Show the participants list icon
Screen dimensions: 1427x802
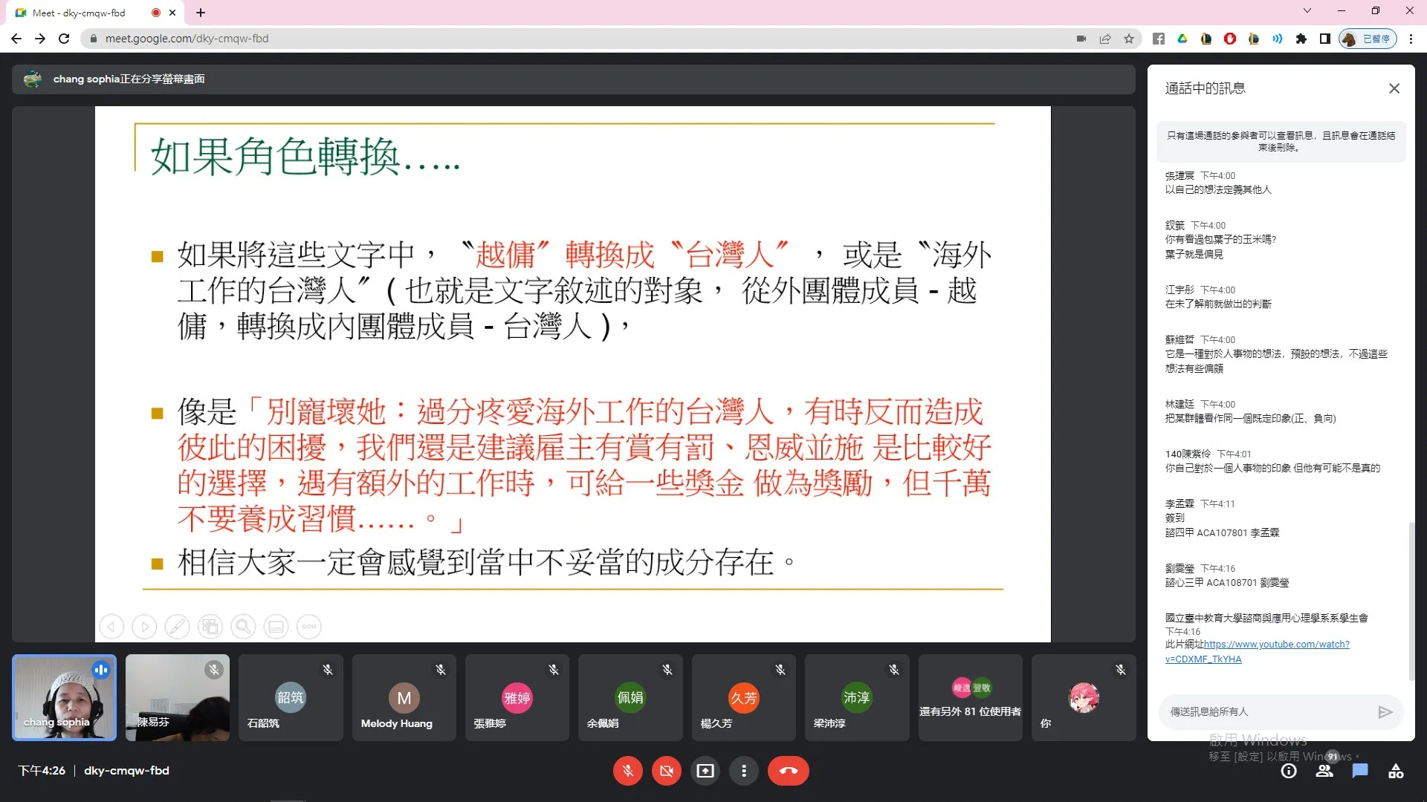1324,771
